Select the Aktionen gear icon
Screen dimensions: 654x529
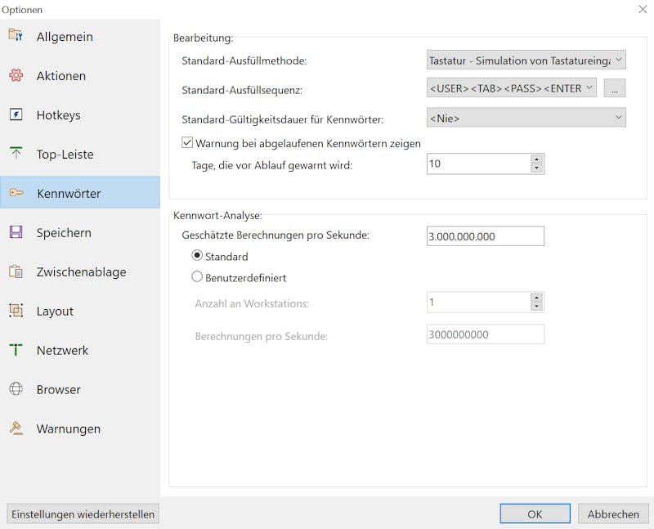16,75
